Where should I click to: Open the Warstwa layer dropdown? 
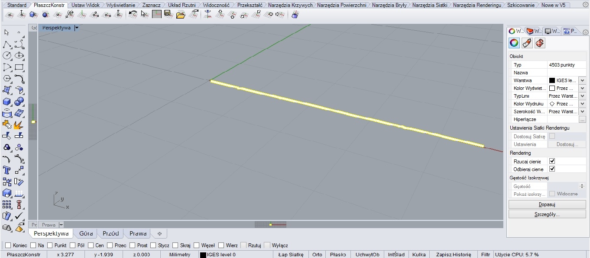tap(582, 80)
